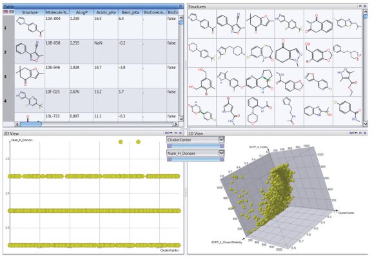The height and width of the screenshot is (258, 372).
Task: Click structure image in table row 3
Action: click(x=30, y=76)
